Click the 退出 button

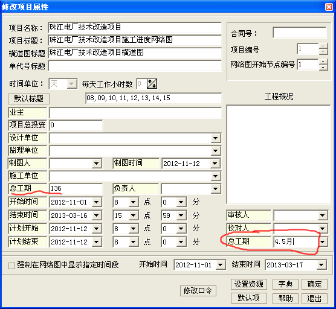314,298
